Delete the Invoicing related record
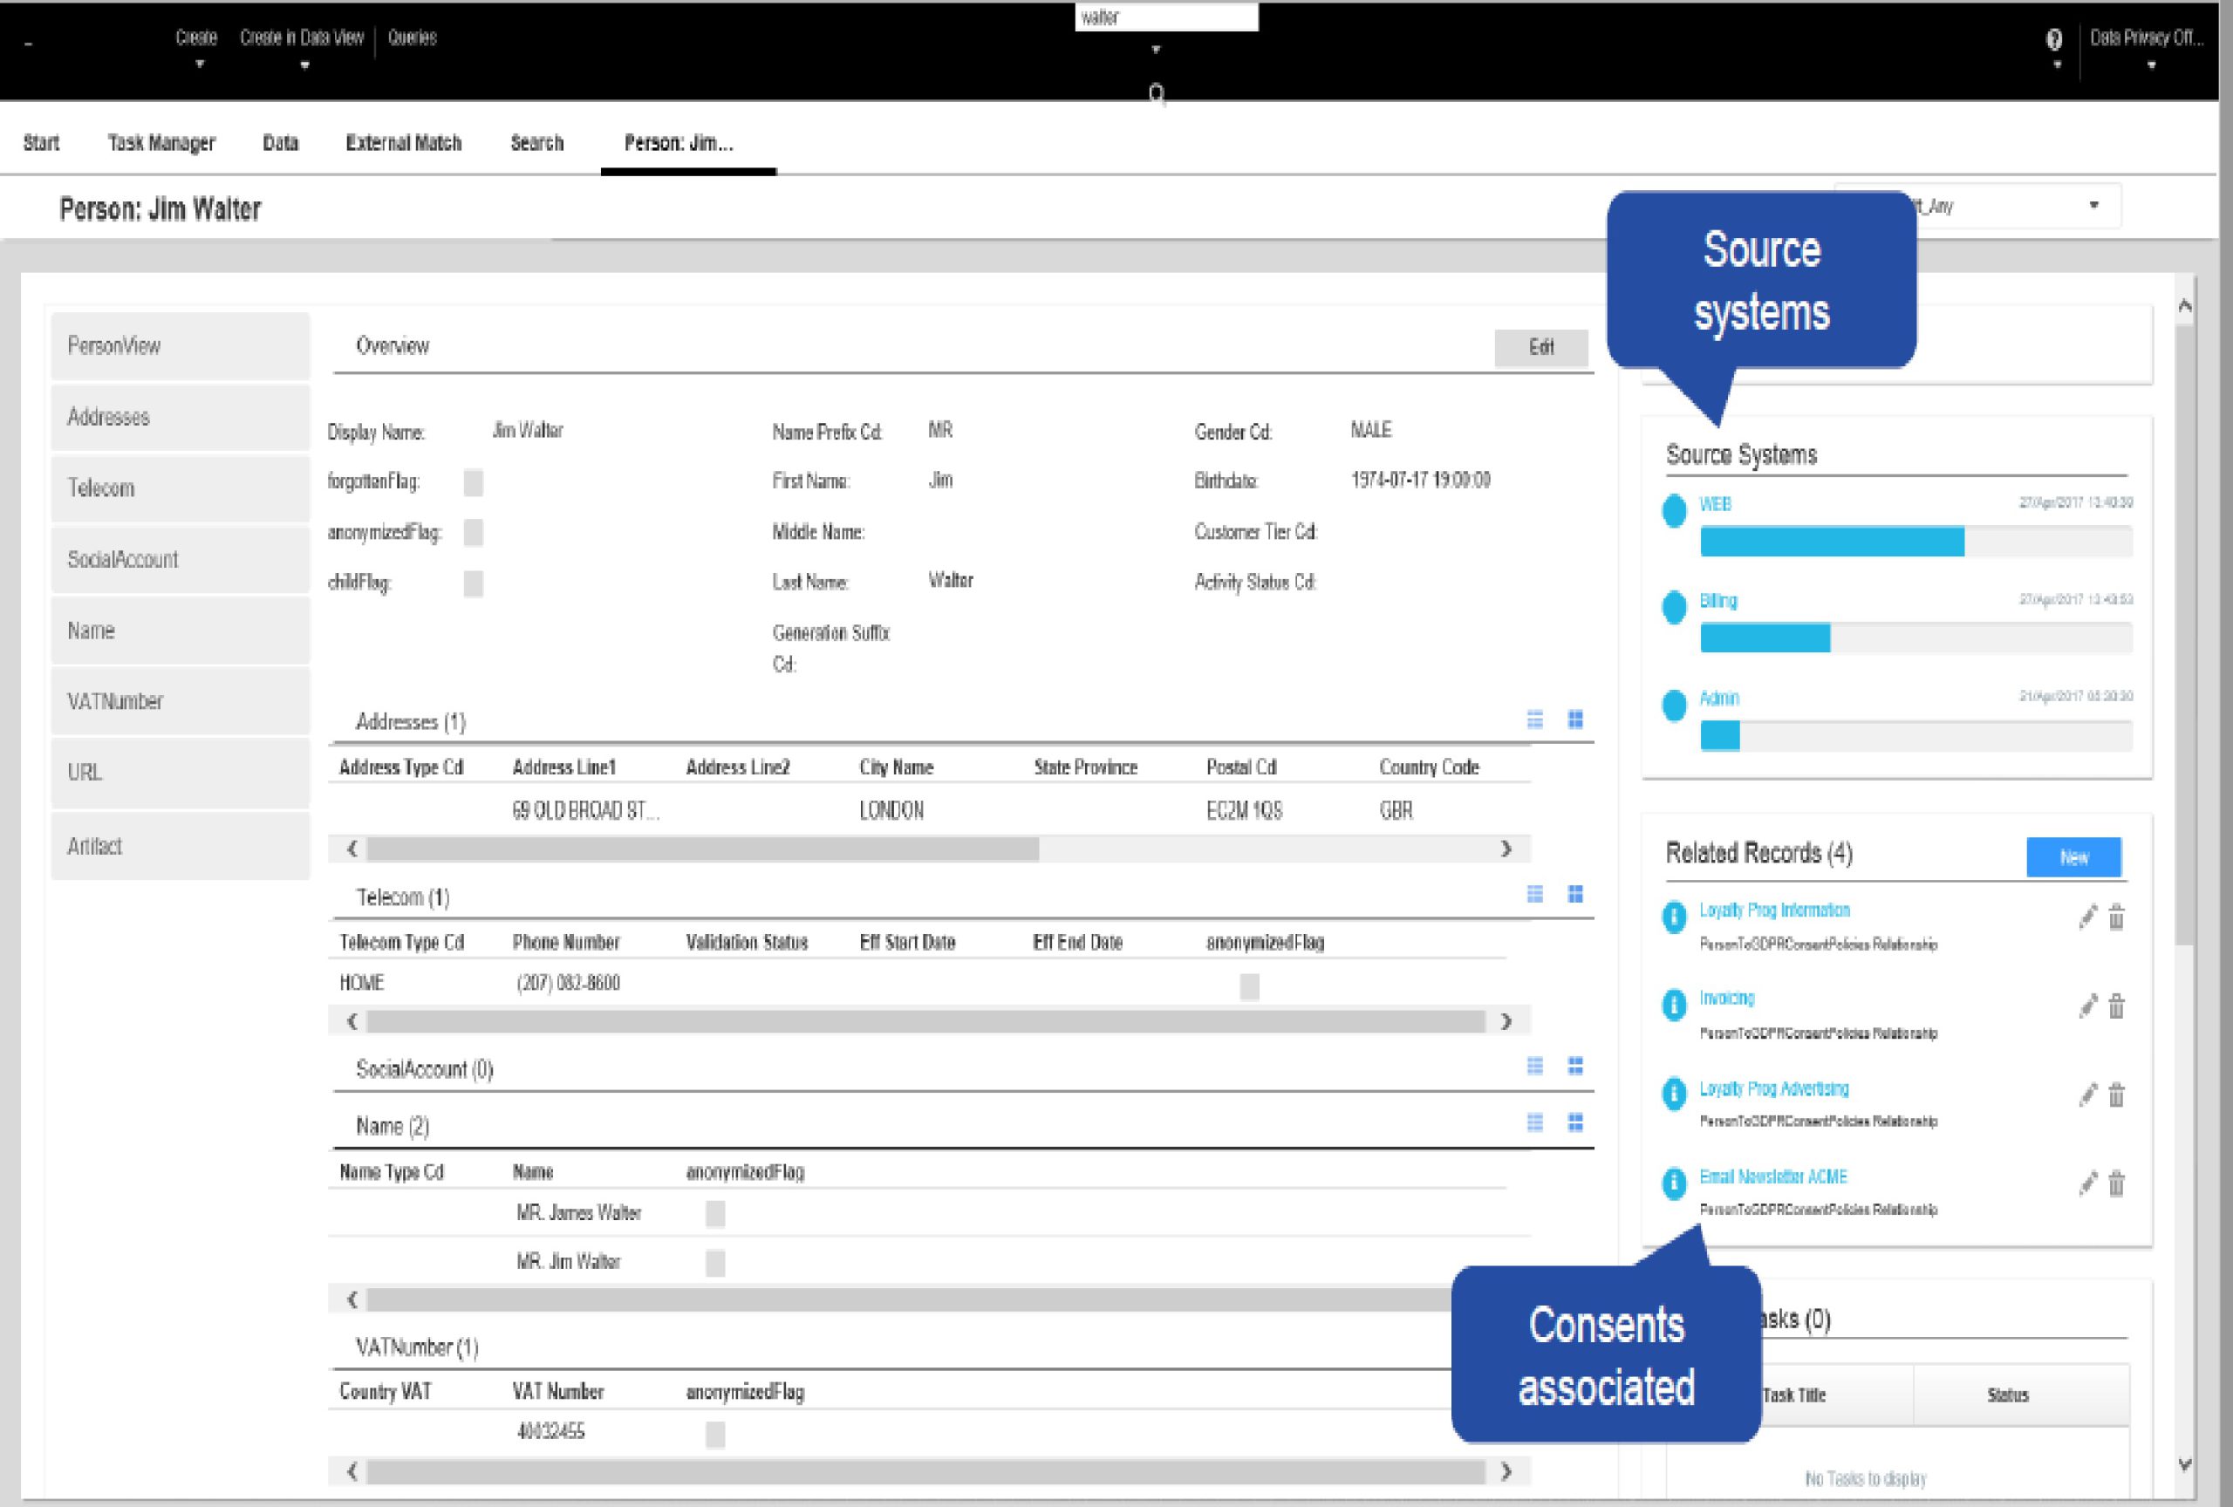 point(2116,1006)
